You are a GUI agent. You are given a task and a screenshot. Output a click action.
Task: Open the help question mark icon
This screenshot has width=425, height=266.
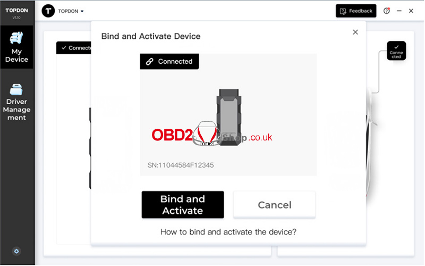pyautogui.click(x=387, y=11)
